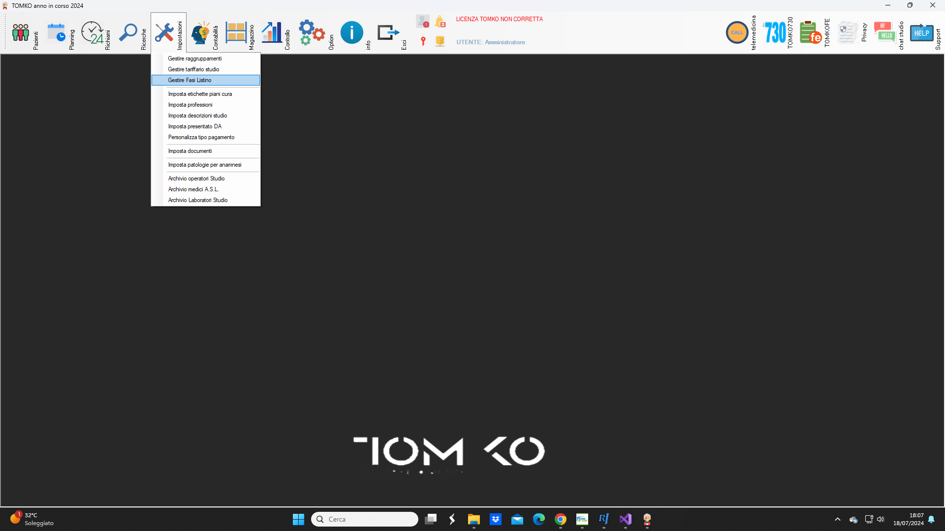The image size is (945, 531).
Task: Open the weather widget showing 32°C
Action: coord(32,519)
